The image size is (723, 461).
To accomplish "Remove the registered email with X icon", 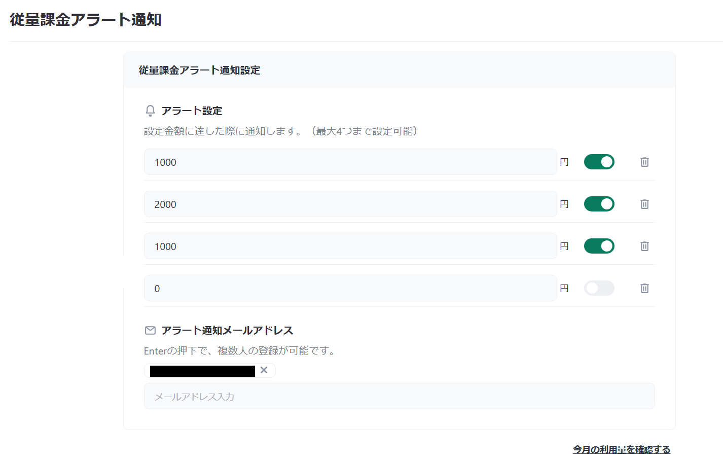I will (x=264, y=370).
